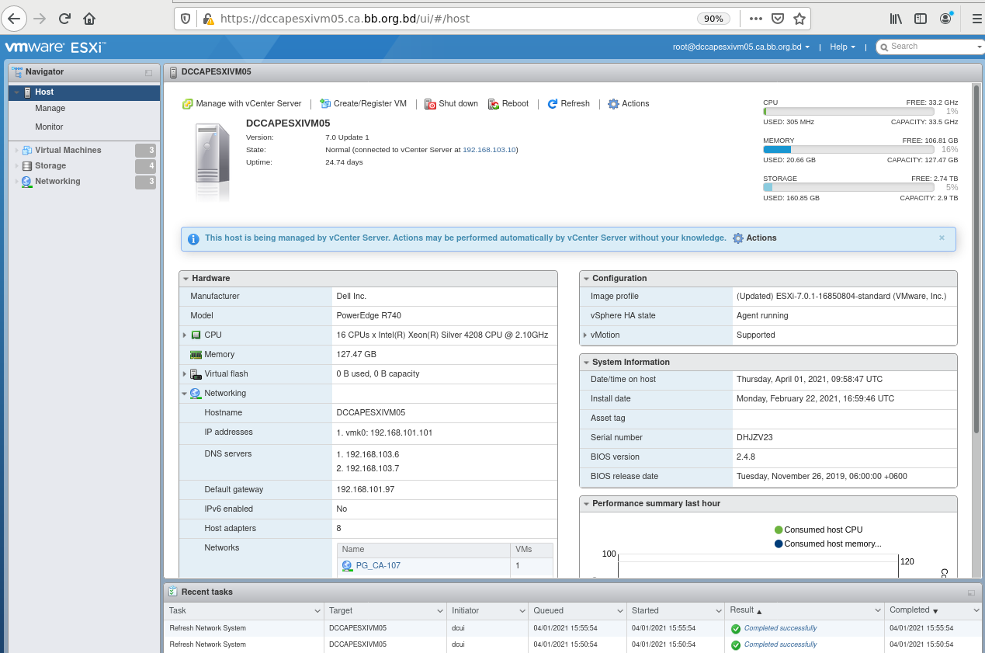Collapse the System Information panel
The width and height of the screenshot is (985, 653).
(586, 363)
